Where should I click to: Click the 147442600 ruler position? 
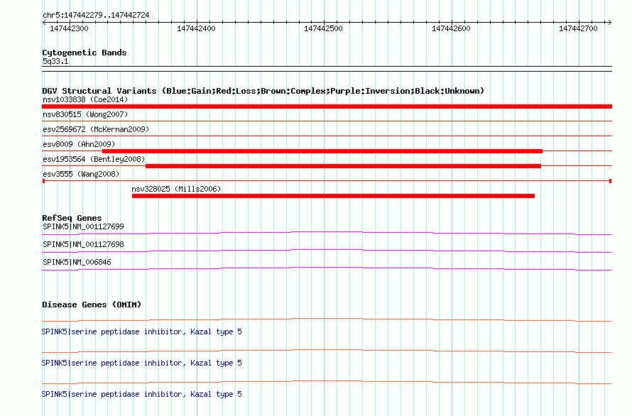pyautogui.click(x=451, y=28)
